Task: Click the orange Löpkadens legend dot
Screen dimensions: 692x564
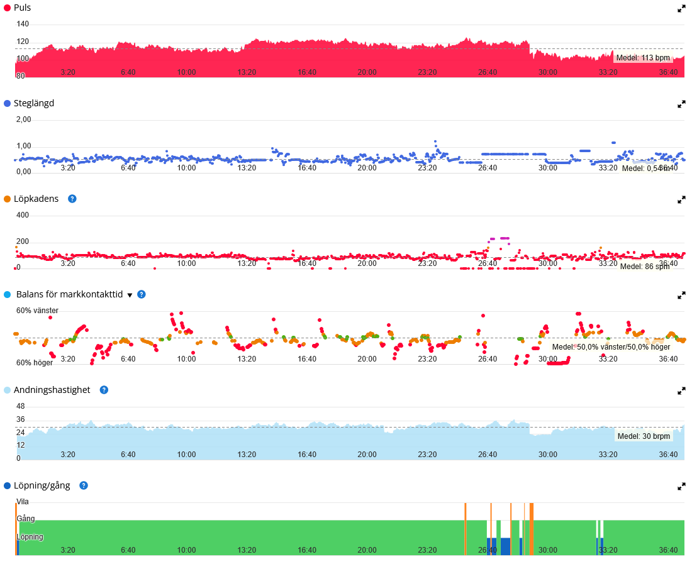Action: 7,199
